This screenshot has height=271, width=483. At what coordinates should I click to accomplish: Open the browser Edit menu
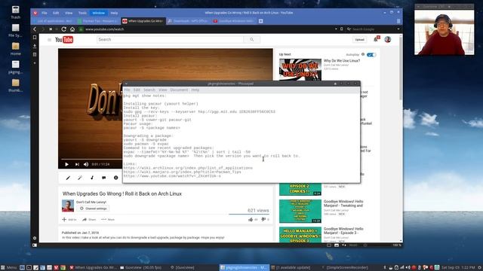[56, 13]
